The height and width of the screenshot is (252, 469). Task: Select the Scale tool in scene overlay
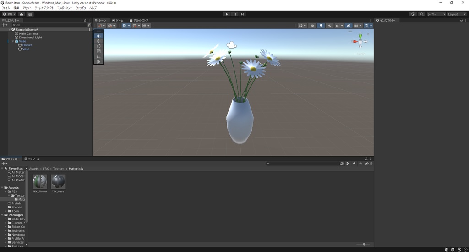coord(98,51)
